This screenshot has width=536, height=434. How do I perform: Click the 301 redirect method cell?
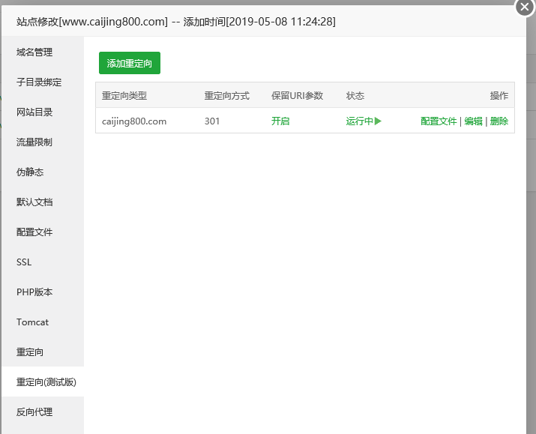click(212, 121)
